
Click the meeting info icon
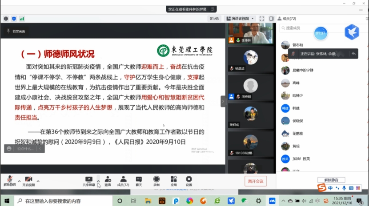6,19
